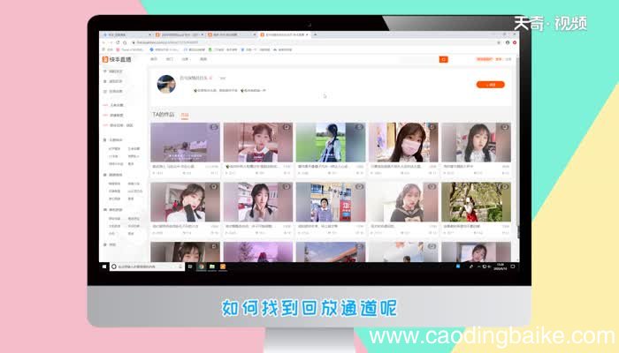The image size is (619, 353).
Task: Focus the Kuaishou header search box
Action: pyautogui.click(x=418, y=59)
